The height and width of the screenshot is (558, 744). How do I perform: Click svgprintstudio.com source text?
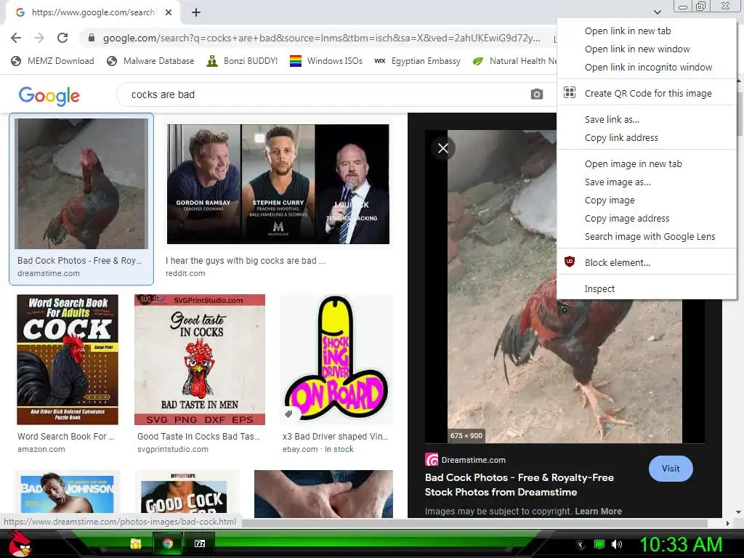[173, 449]
